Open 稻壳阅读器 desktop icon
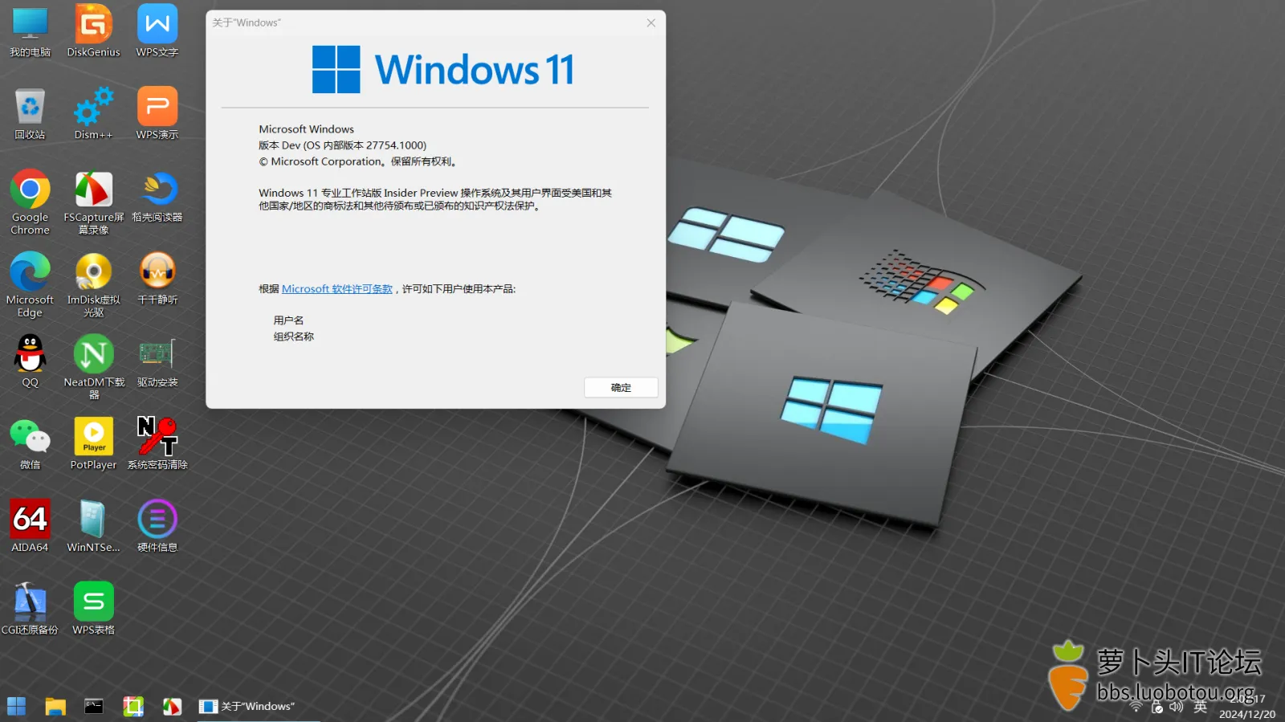1285x722 pixels. [x=157, y=197]
